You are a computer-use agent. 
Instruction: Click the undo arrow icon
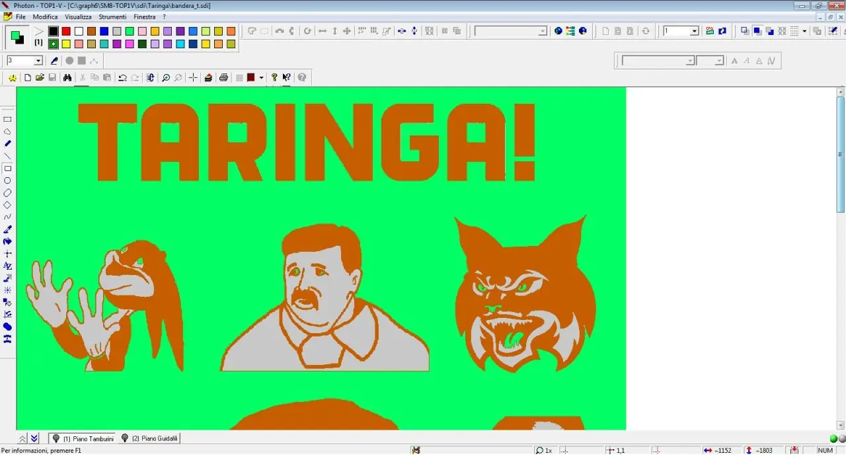[x=122, y=77]
